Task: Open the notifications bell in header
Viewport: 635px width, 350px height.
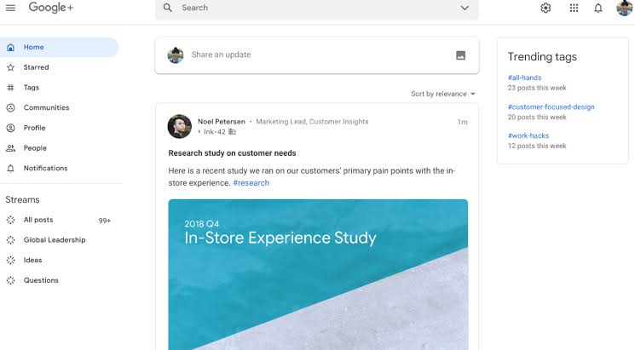Action: point(598,8)
